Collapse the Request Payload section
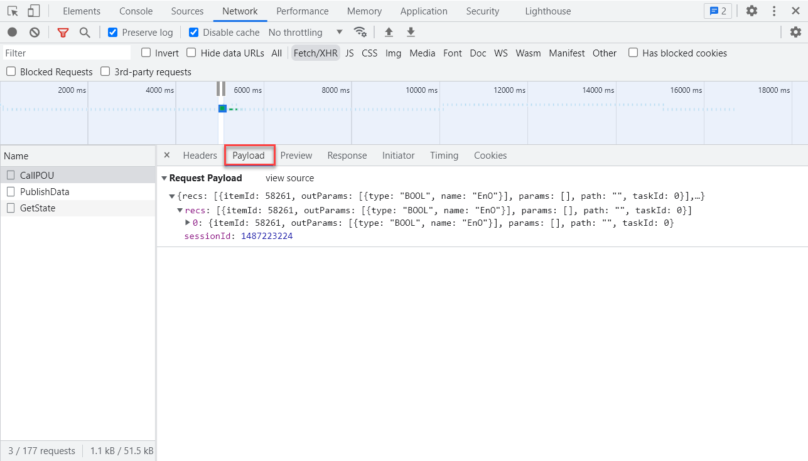Screen dimensions: 808x461 (x=164, y=178)
